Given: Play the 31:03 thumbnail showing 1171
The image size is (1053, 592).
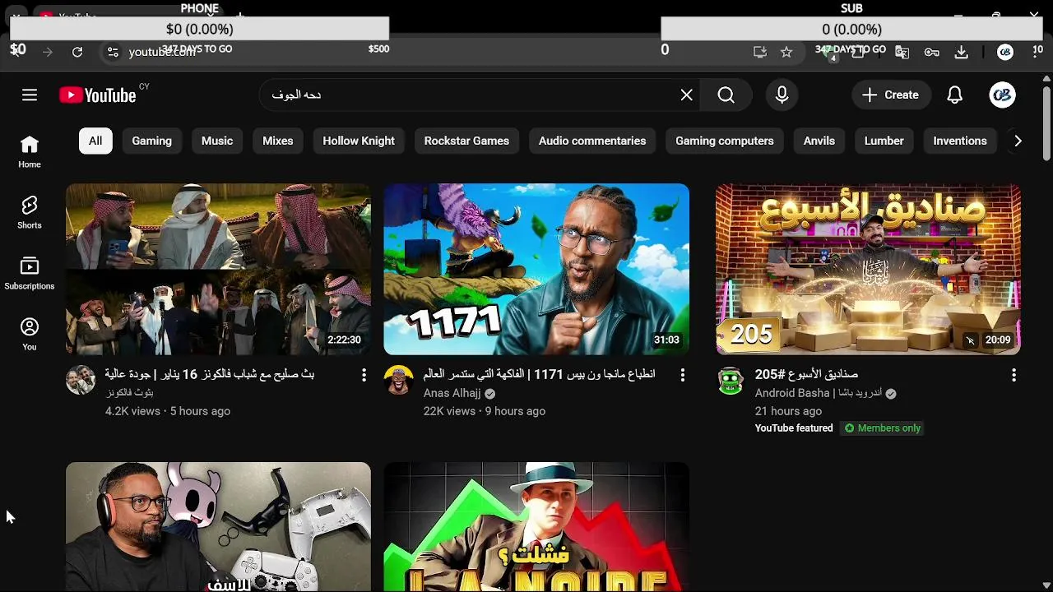Looking at the screenshot, I should pyautogui.click(x=536, y=269).
